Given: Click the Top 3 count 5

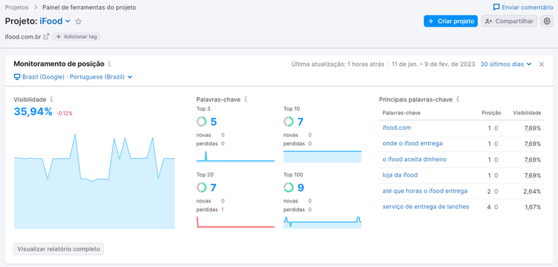Looking at the screenshot, I should 214,122.
